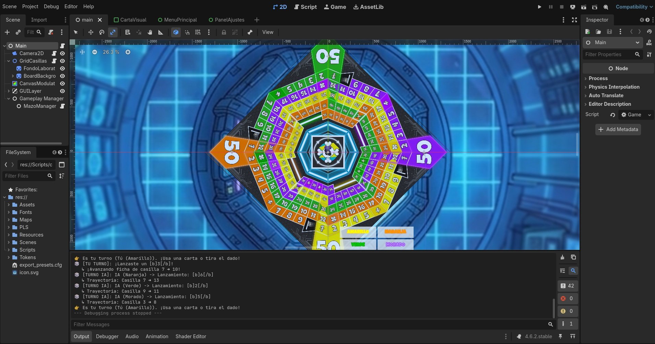Image resolution: width=655 pixels, height=344 pixels.
Task: Toggle distraction free mode icon
Action: [x=574, y=20]
